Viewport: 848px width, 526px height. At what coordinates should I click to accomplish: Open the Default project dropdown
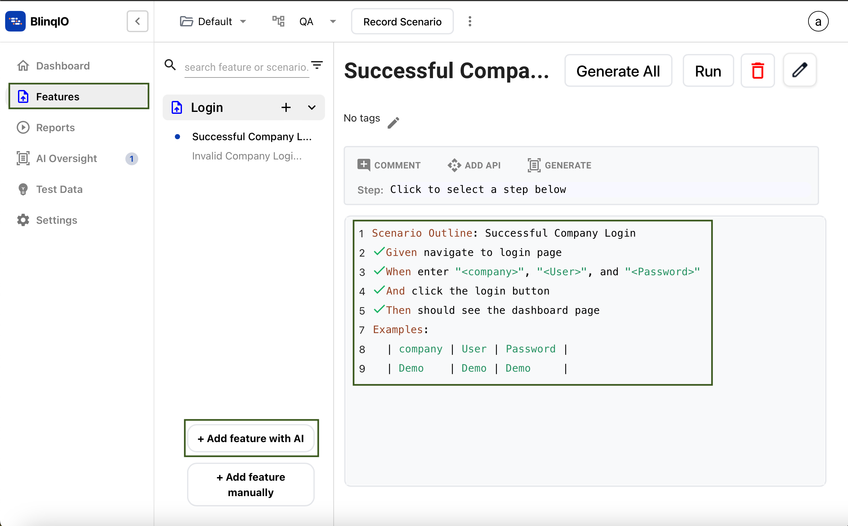[213, 22]
